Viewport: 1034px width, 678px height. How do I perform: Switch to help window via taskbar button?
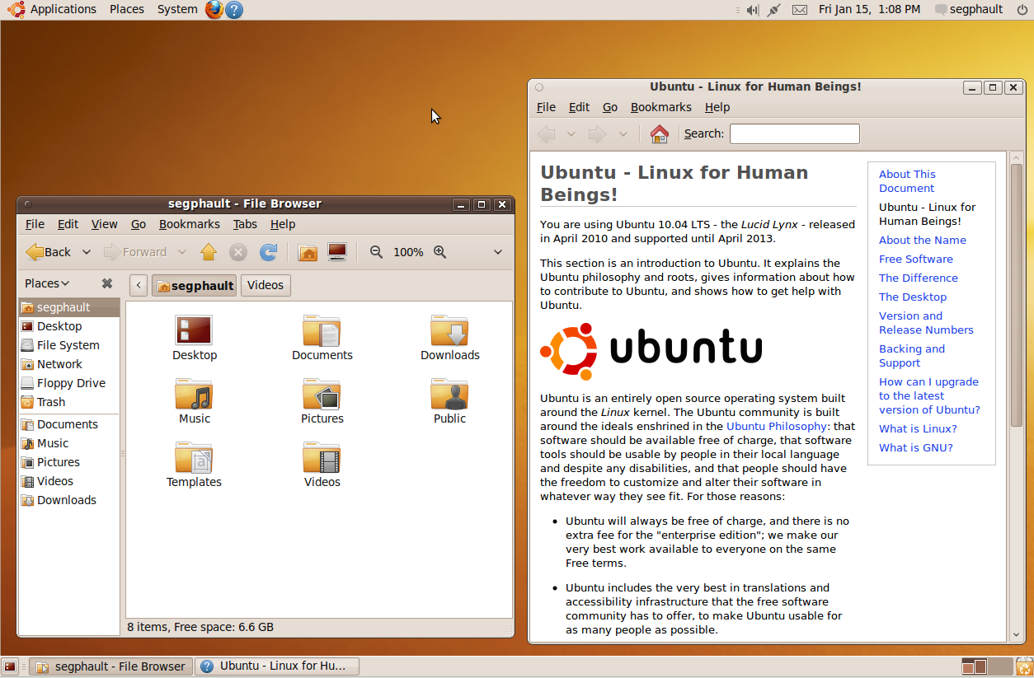[x=277, y=666]
